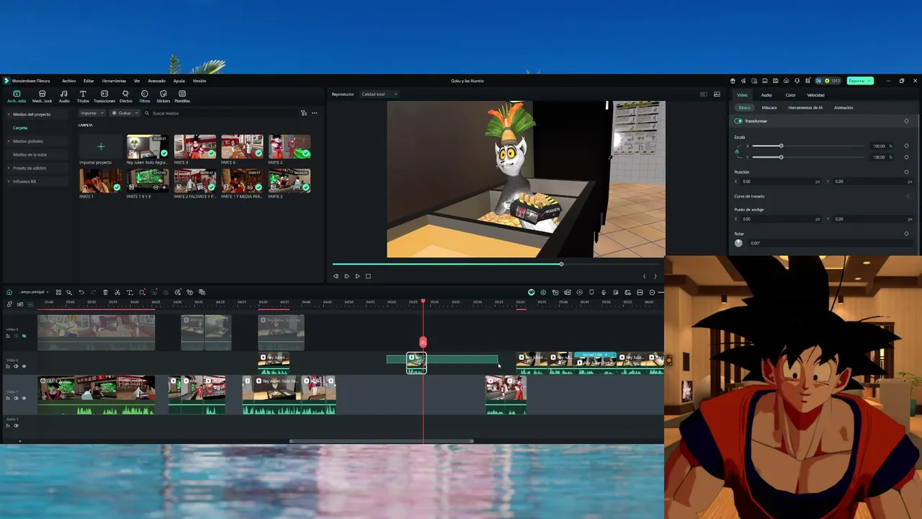
Task: Select the Carpeta folder item
Action: click(20, 128)
